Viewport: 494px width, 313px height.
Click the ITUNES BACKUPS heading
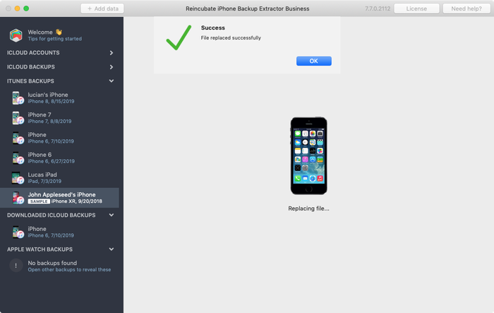(30, 81)
